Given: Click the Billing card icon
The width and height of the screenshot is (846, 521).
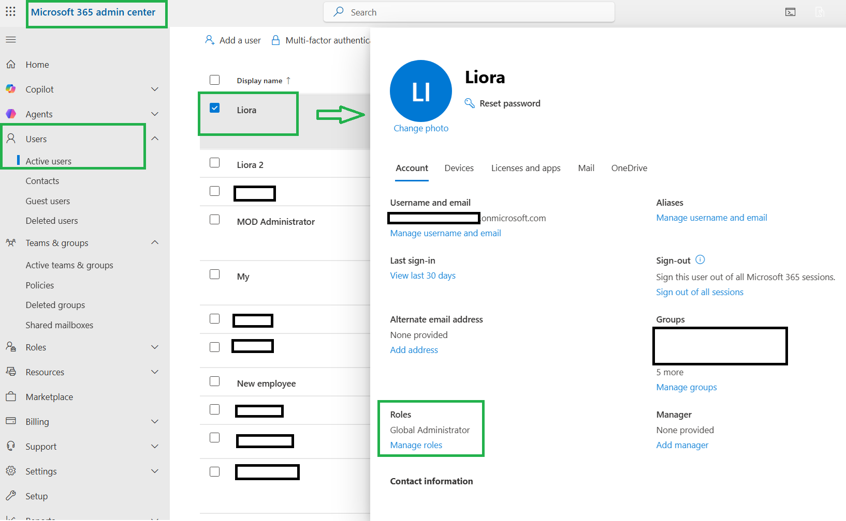Looking at the screenshot, I should [11, 421].
